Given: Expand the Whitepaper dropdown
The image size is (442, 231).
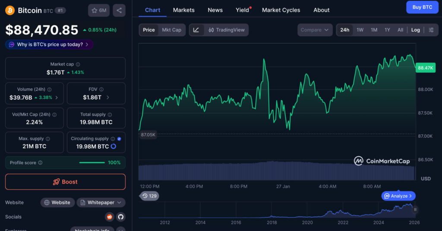Looking at the screenshot, I should (x=101, y=203).
